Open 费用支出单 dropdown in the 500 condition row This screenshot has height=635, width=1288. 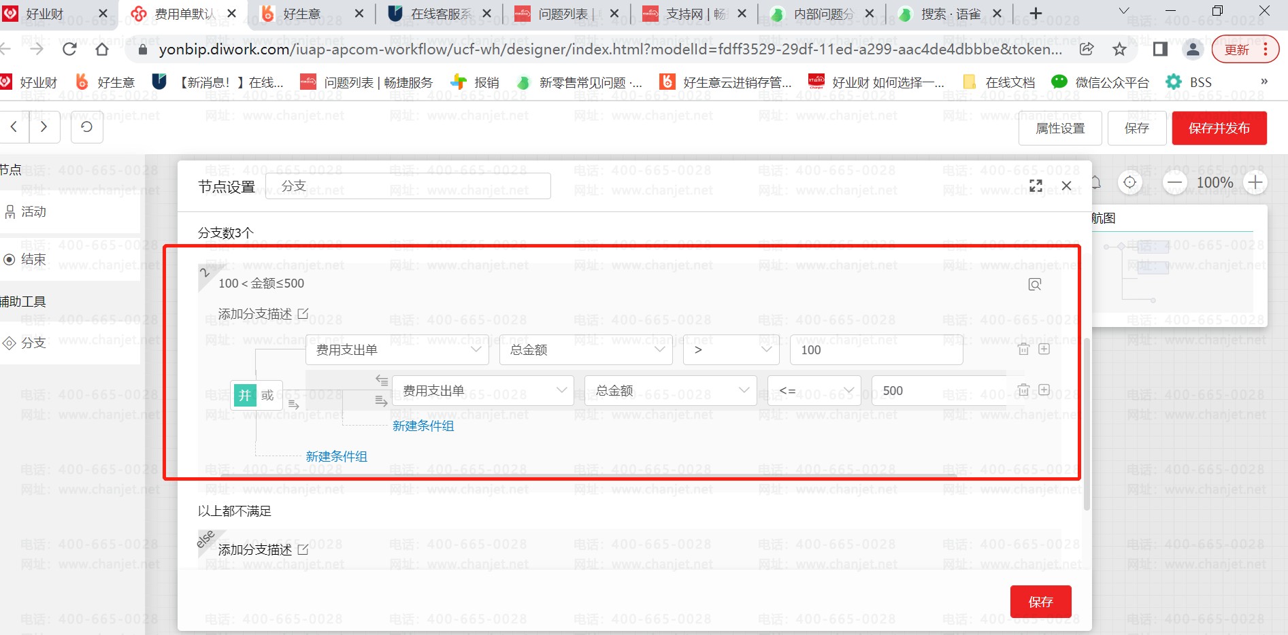pyautogui.click(x=483, y=390)
